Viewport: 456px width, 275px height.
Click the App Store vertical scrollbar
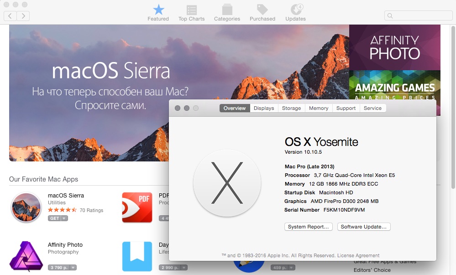coord(453,108)
